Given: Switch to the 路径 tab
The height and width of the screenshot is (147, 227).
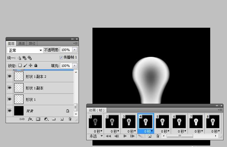Looking at the screenshot, I should 32,44.
